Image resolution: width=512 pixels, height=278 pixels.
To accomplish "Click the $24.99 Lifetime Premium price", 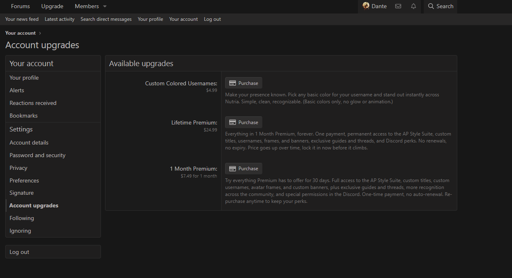I will click(210, 130).
